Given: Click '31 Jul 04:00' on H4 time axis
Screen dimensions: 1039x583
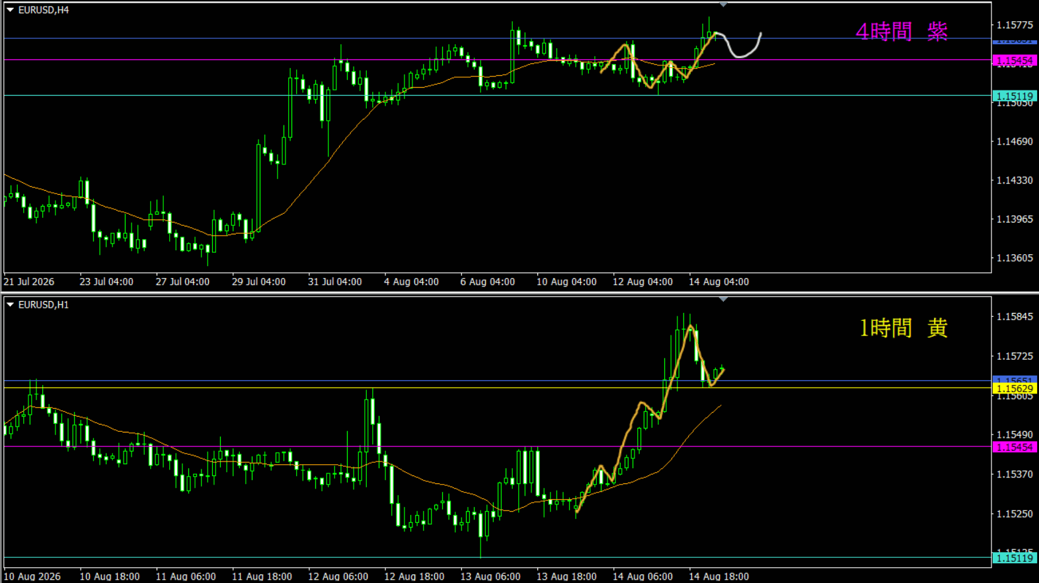Looking at the screenshot, I should click(335, 282).
